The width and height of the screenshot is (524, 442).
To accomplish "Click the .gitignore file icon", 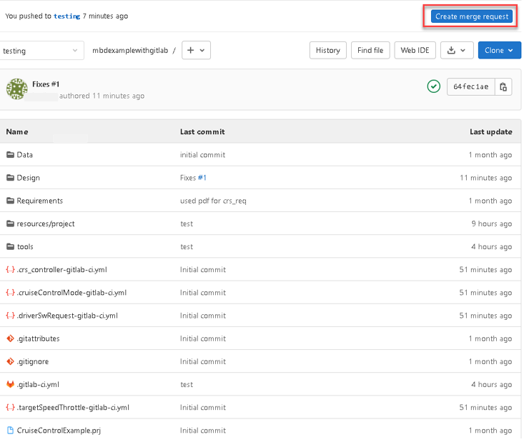I will [10, 361].
